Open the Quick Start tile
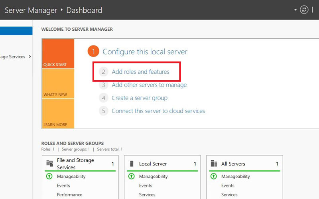Screen dimensions: 319x199 click(x=58, y=54)
